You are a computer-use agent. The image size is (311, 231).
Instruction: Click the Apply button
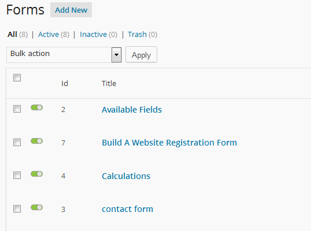pyautogui.click(x=141, y=55)
